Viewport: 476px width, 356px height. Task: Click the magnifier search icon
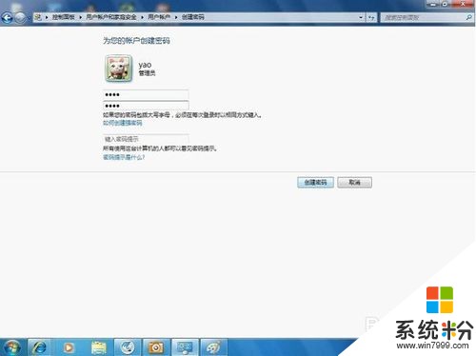468,17
